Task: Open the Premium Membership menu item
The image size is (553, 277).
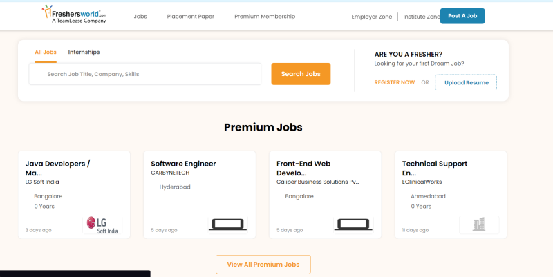Action: tap(265, 16)
